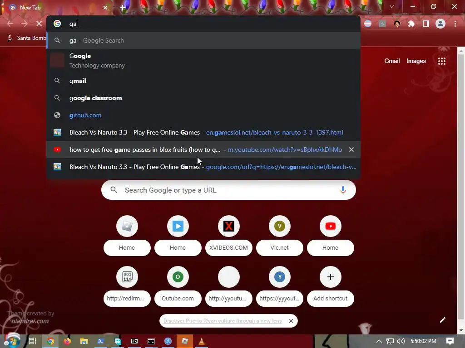The width and height of the screenshot is (465, 348).
Task: Open the http://redirm... shortcut
Action: [127, 286]
